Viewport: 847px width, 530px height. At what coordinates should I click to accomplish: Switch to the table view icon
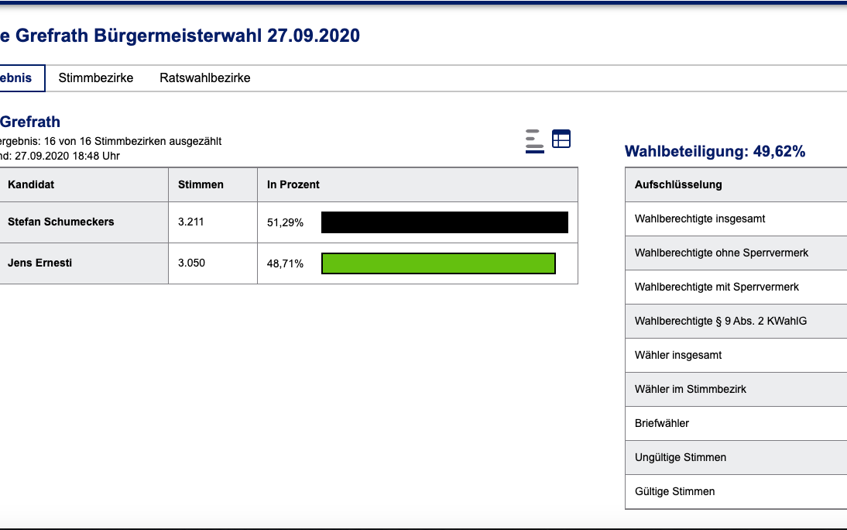click(x=561, y=139)
